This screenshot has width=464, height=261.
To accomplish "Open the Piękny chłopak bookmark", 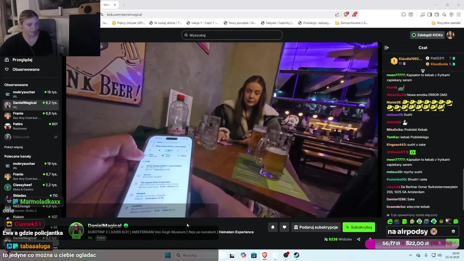I will pos(128,23).
